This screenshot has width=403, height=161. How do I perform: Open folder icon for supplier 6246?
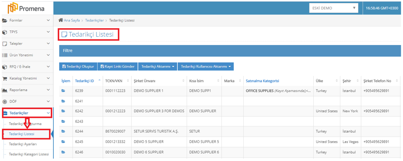coord(63,152)
